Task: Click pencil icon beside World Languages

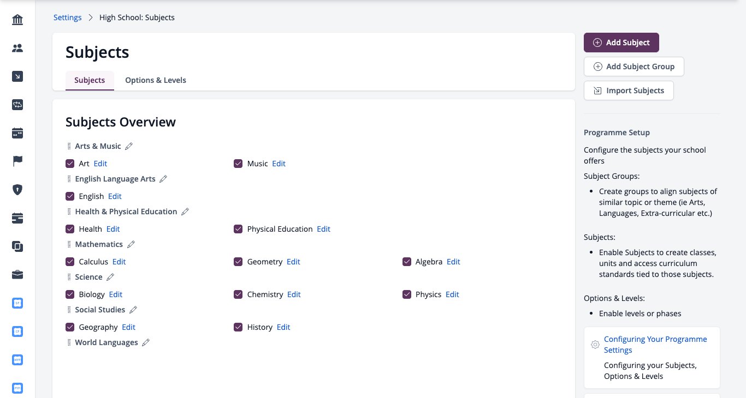Action: click(x=145, y=342)
